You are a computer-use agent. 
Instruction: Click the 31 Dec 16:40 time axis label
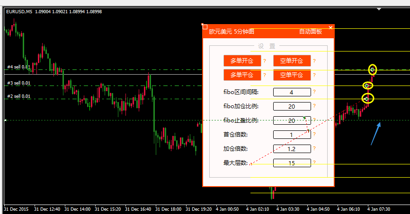[138, 209]
